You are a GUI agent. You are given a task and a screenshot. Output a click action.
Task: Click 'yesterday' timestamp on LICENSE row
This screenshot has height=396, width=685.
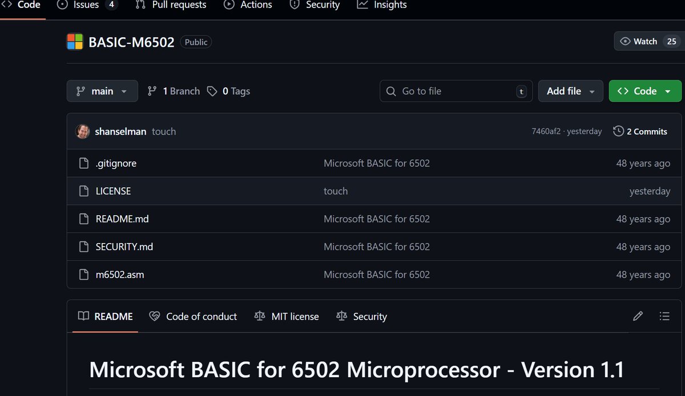coord(650,191)
